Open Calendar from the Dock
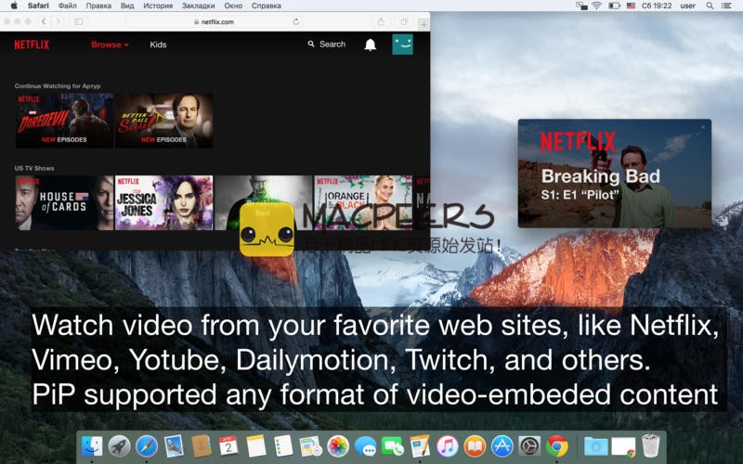The height and width of the screenshot is (464, 743). pyautogui.click(x=228, y=446)
